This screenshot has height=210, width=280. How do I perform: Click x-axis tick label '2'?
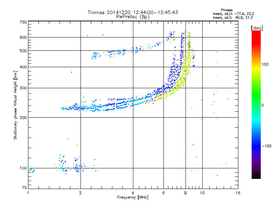click(x=80, y=193)
